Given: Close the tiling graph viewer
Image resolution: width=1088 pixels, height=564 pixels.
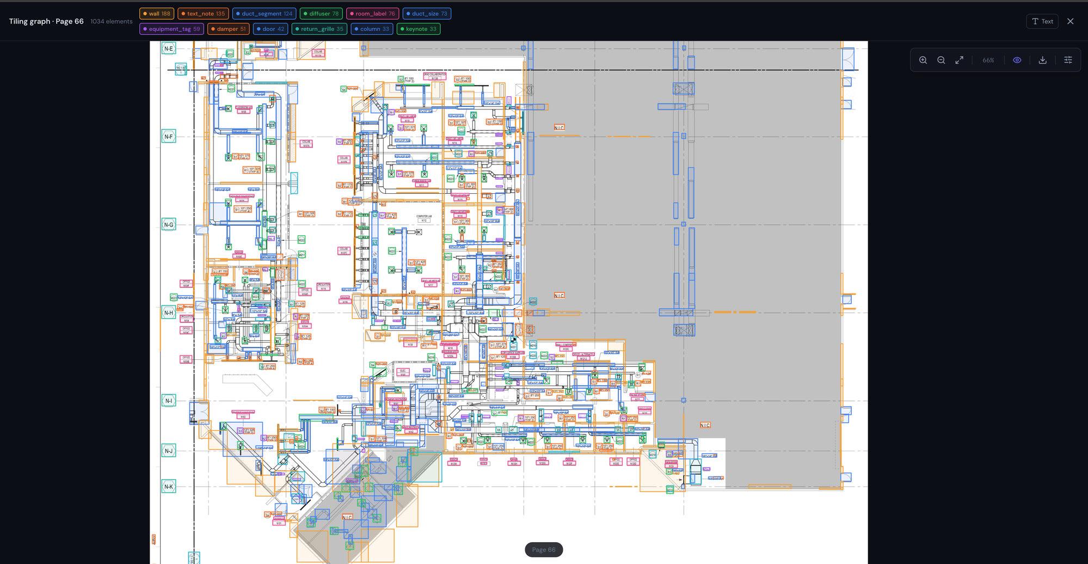Looking at the screenshot, I should (x=1071, y=21).
